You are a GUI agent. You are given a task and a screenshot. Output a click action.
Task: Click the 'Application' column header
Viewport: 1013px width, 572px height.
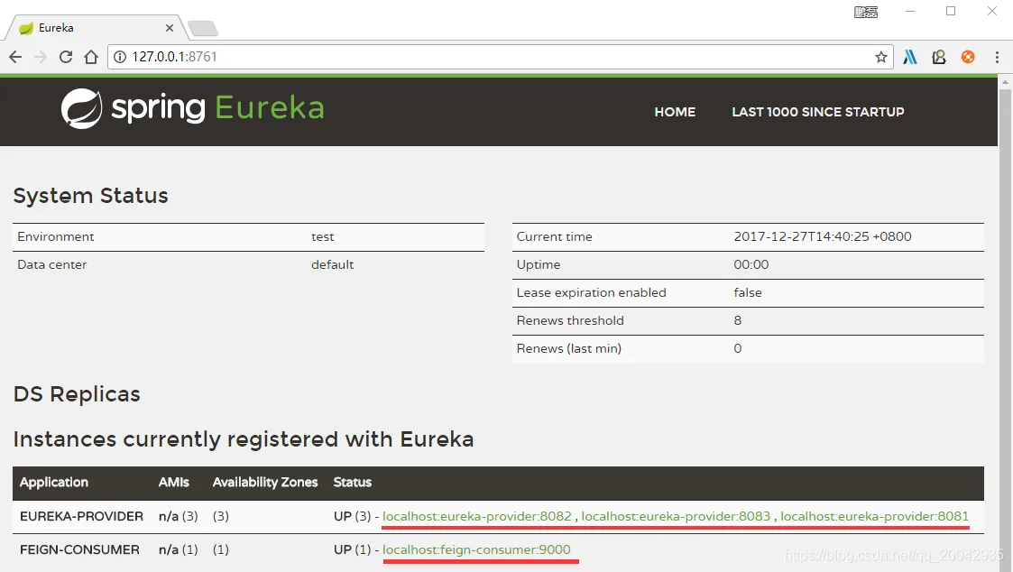[x=53, y=482]
